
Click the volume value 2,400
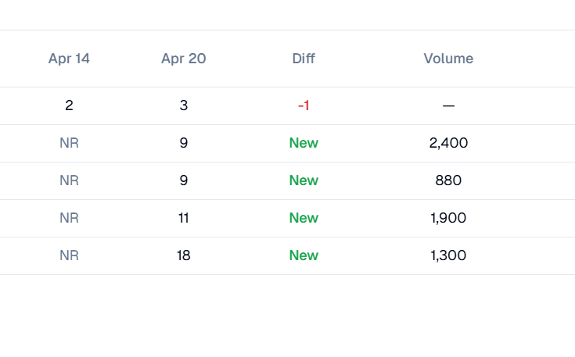click(448, 143)
